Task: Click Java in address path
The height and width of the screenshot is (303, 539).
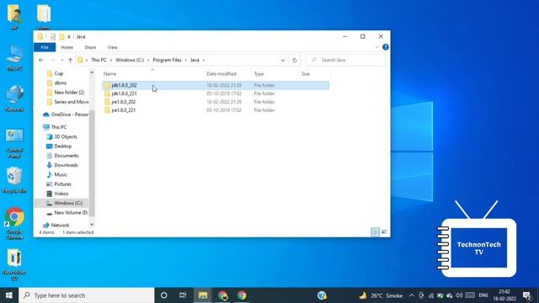Action: point(195,60)
